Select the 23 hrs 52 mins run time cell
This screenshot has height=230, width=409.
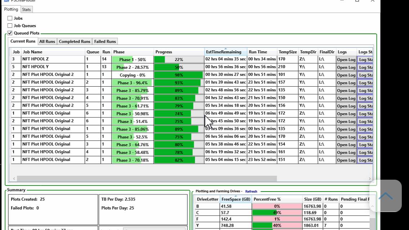[262, 160]
